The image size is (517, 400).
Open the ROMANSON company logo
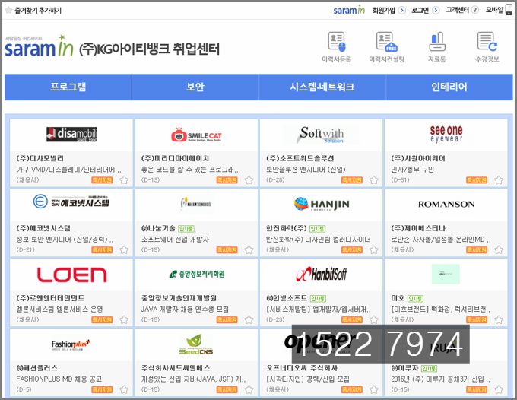point(446,204)
